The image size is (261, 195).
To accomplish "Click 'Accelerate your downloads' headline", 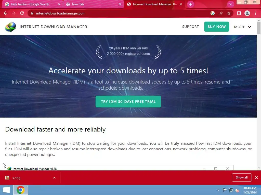I will point(128,71).
